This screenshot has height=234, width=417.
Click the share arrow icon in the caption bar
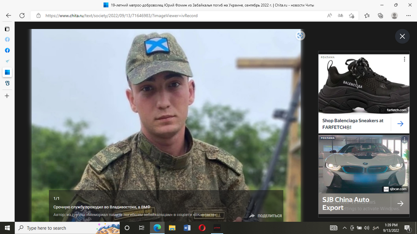[252, 216]
